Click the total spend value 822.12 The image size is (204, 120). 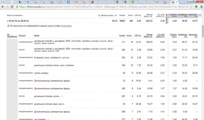point(149,21)
